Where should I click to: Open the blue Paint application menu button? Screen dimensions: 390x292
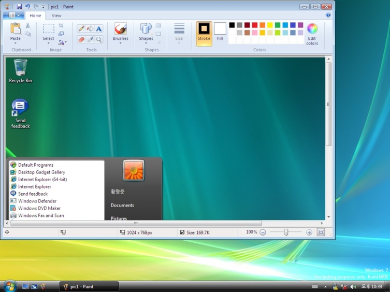click(x=14, y=16)
